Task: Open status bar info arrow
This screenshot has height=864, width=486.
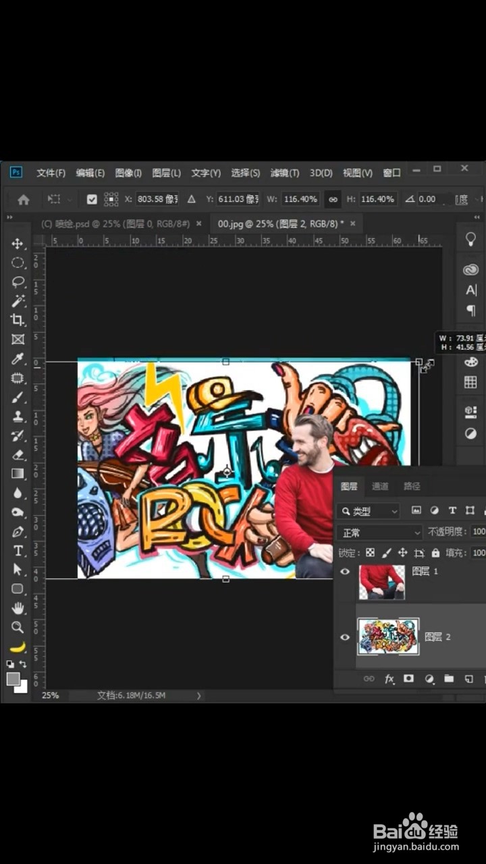Action: [x=198, y=695]
